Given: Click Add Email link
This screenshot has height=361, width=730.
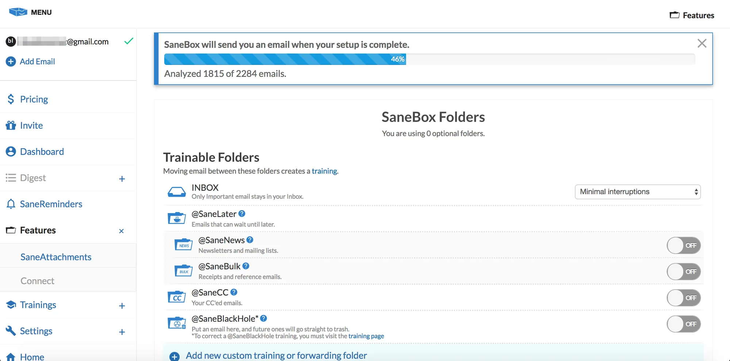Looking at the screenshot, I should 37,62.
